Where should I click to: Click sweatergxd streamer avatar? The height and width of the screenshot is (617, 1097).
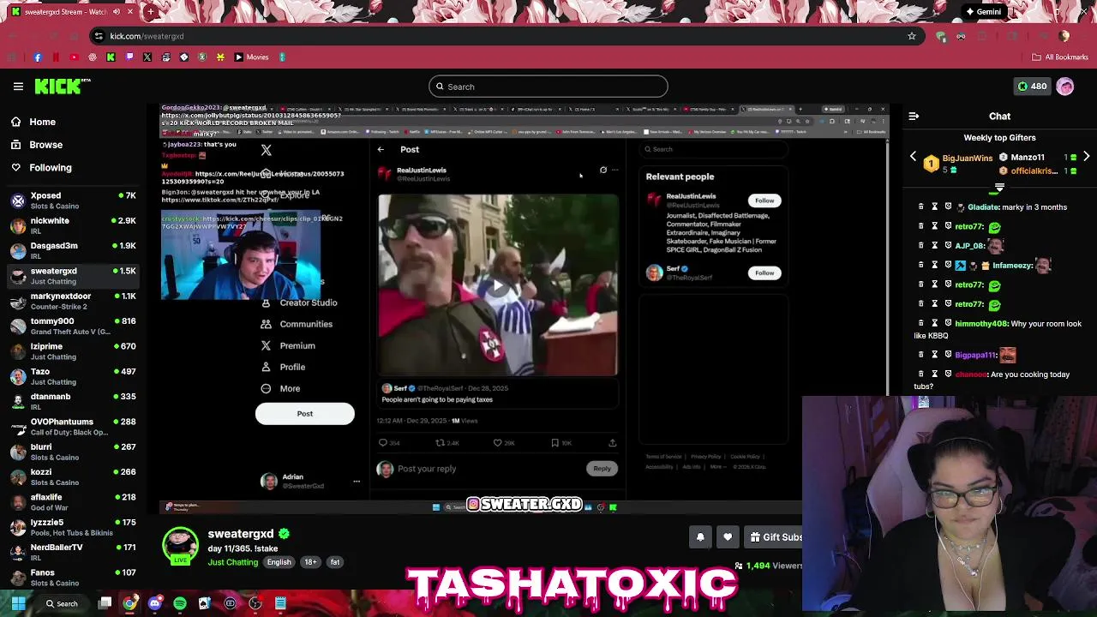(180, 546)
